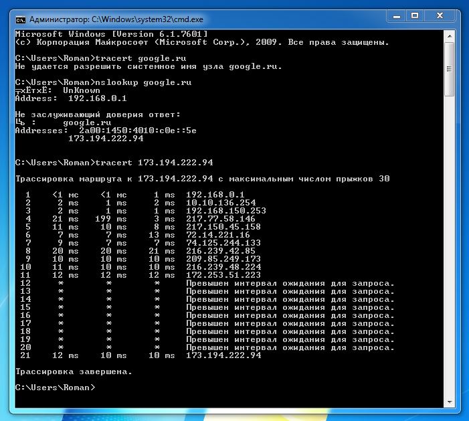
Task: Click the command 'nslookup google.ru'
Action: pyautogui.click(x=143, y=82)
